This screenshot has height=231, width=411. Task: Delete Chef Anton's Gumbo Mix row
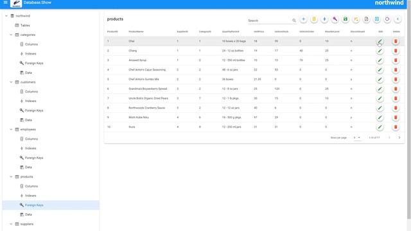[x=396, y=80]
